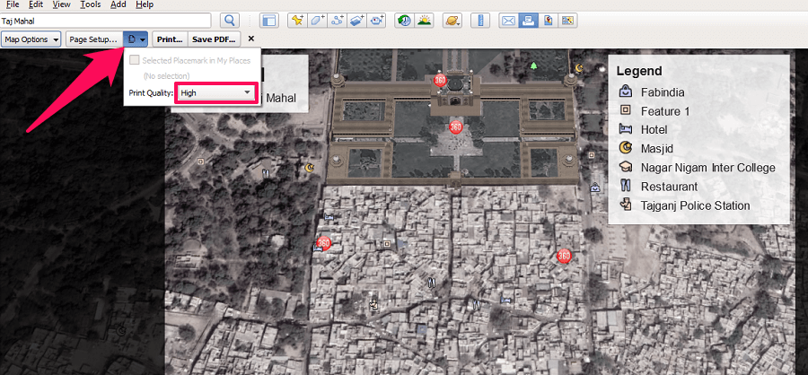The image size is (808, 375).
Task: Show historical imagery with clock icon
Action: (x=404, y=20)
